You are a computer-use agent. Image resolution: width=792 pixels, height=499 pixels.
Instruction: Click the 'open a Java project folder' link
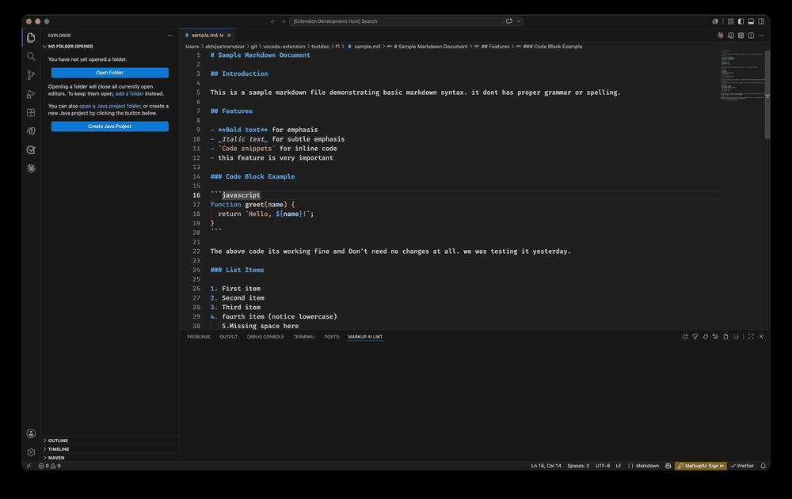(109, 106)
